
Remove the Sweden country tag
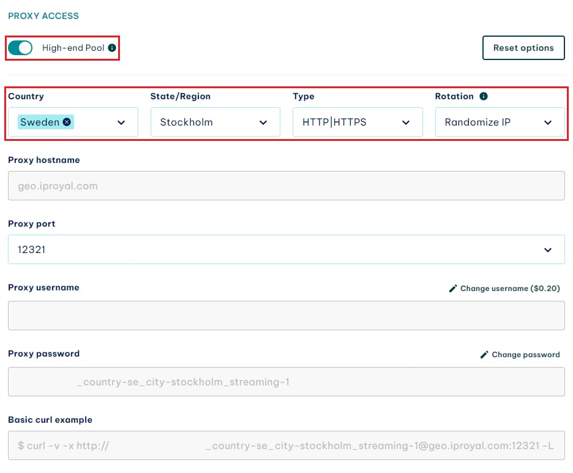pos(67,122)
